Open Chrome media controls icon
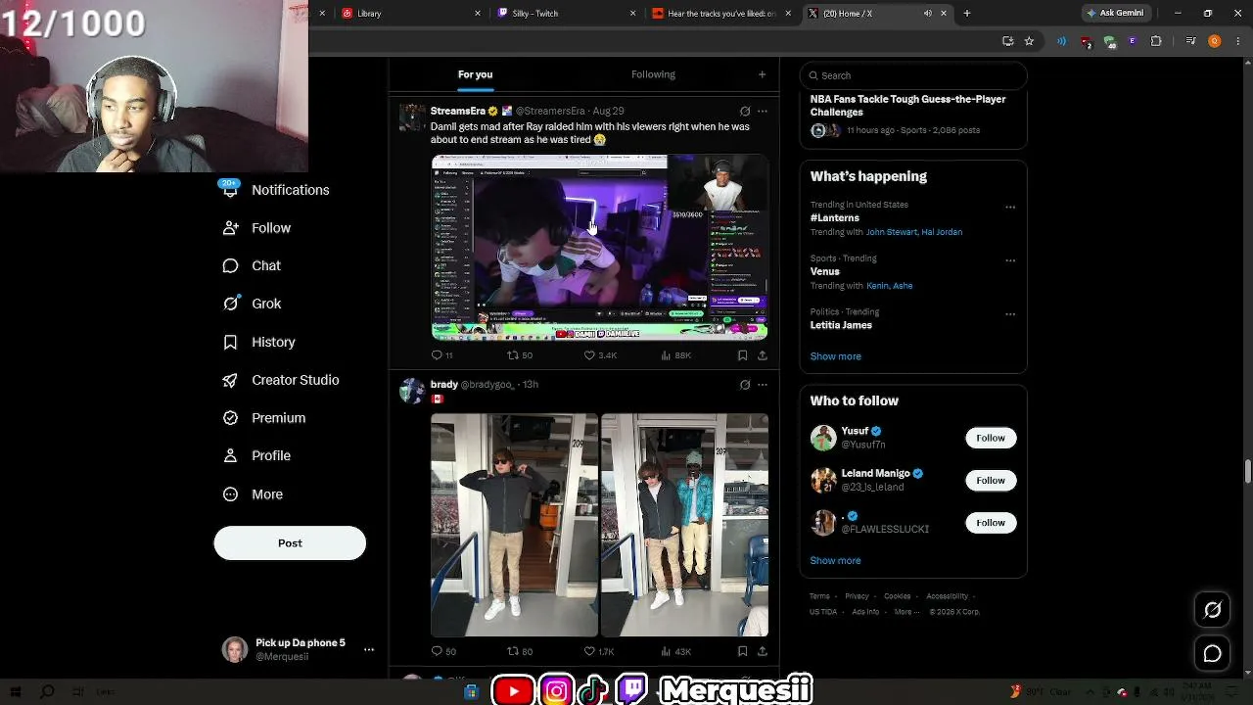Screen dimensions: 1253x705 (x=1190, y=41)
